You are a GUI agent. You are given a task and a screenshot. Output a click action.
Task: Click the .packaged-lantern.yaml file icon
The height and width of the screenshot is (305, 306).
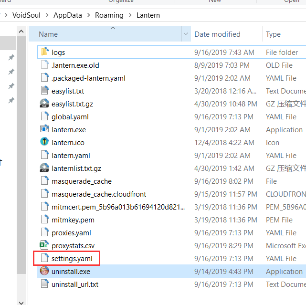point(45,78)
